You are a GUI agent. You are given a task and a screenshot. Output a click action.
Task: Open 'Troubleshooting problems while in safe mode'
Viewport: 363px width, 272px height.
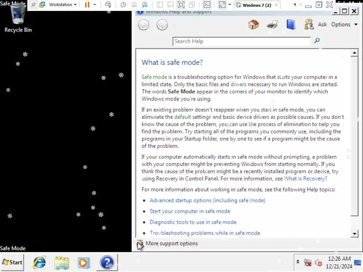205,233
